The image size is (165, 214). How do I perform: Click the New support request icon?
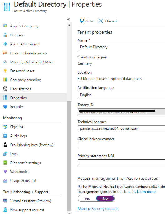click(x=5, y=210)
